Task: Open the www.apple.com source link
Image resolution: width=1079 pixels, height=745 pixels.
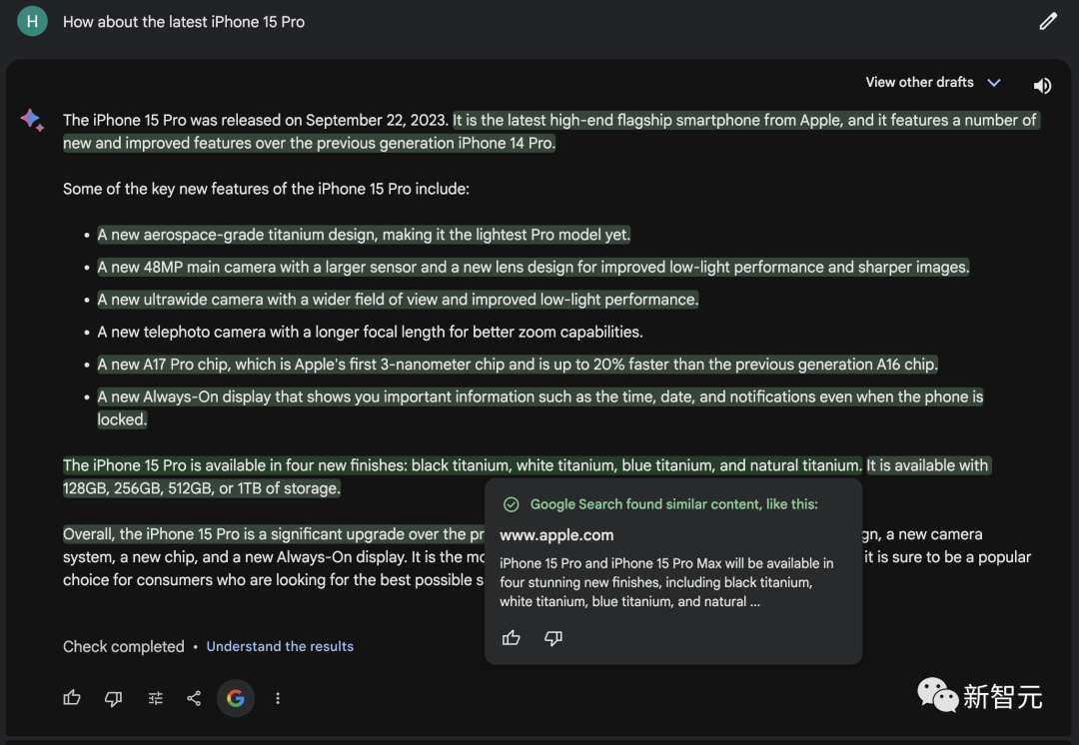Action: pyautogui.click(x=556, y=535)
